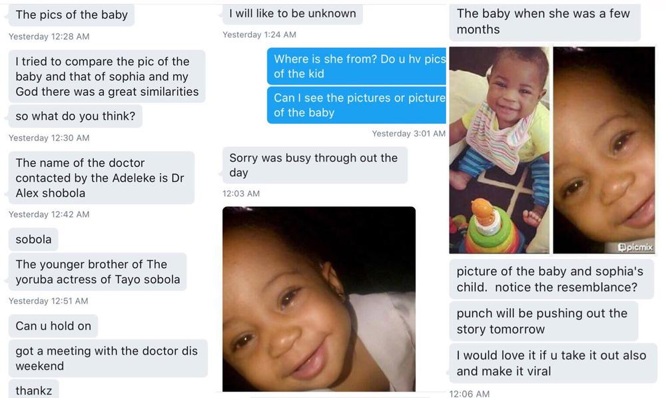Select 'got a meeting with the doctor' message
This screenshot has height=398, width=666.
click(108, 359)
